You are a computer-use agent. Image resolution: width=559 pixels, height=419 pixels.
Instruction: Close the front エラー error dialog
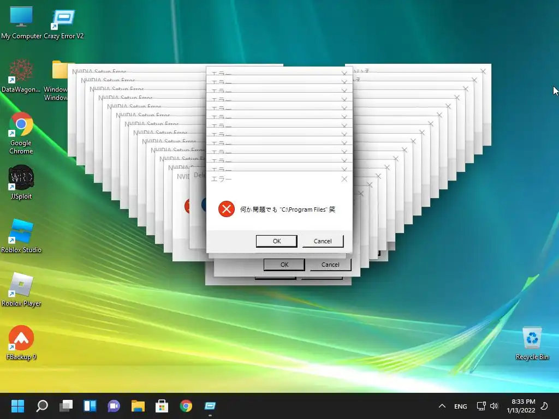(344, 179)
